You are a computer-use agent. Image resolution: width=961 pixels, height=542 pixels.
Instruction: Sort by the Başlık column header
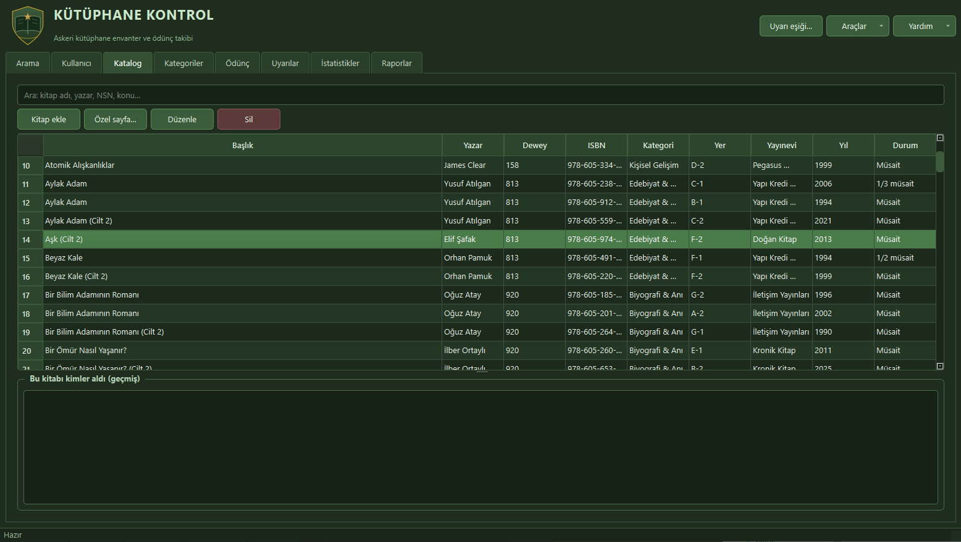(243, 145)
